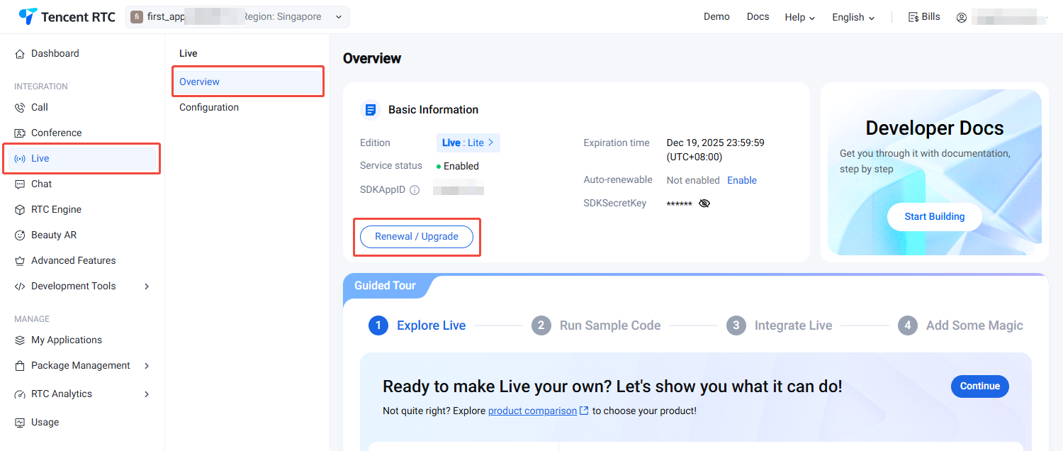The height and width of the screenshot is (451, 1063).
Task: Click the Call phone icon
Action: click(x=20, y=107)
